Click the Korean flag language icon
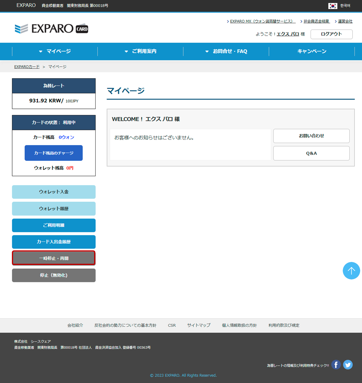Screen dimensions: 362x383 [x=333, y=6]
